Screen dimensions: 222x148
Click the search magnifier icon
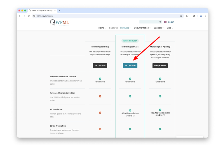[x=160, y=22]
